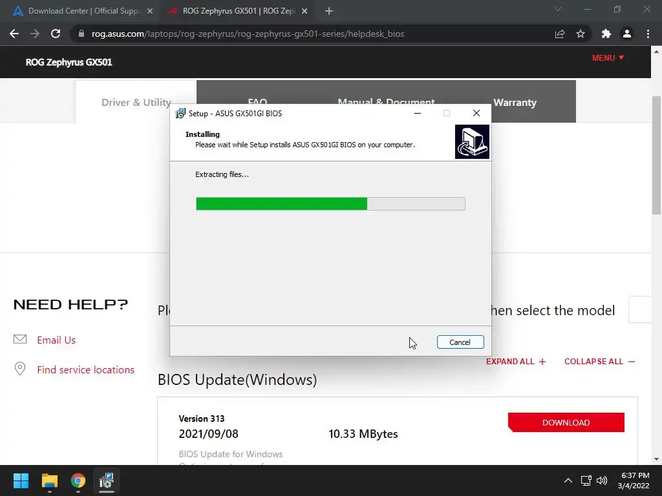Viewport: 662px width, 496px height.
Task: Open the Driver & Utility tab
Action: [136, 102]
